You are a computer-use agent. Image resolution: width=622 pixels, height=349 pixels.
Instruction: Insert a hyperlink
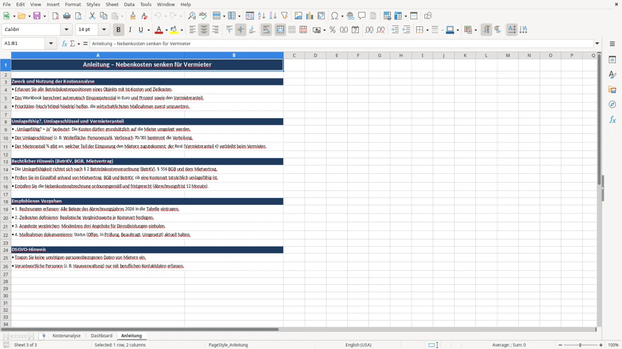point(350,16)
